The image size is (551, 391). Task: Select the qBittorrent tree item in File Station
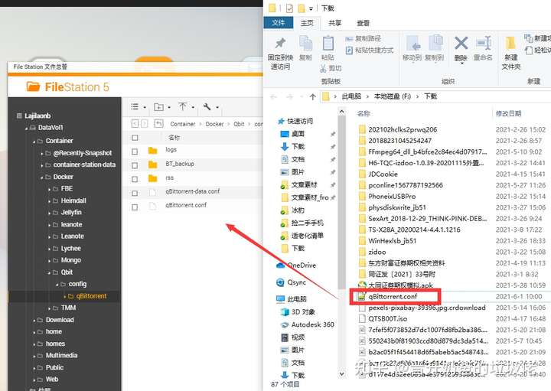pos(91,296)
